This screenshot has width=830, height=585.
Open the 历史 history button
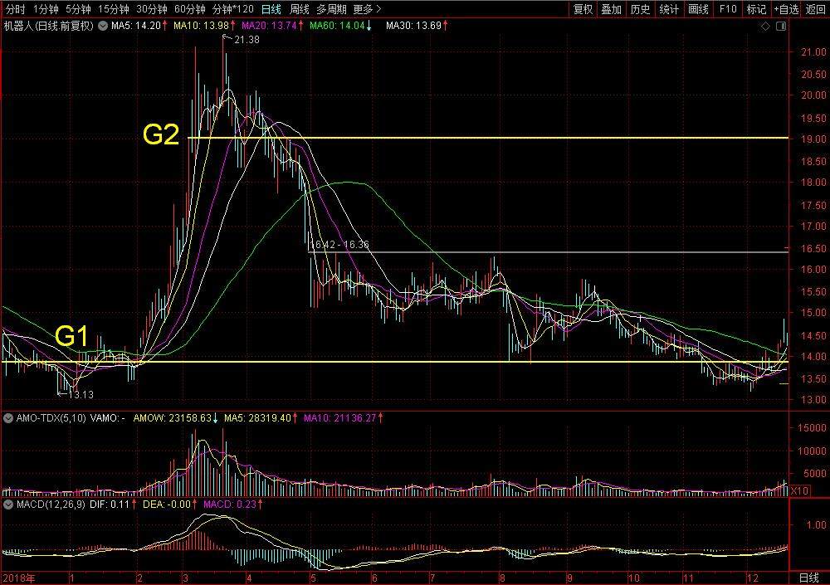point(640,9)
